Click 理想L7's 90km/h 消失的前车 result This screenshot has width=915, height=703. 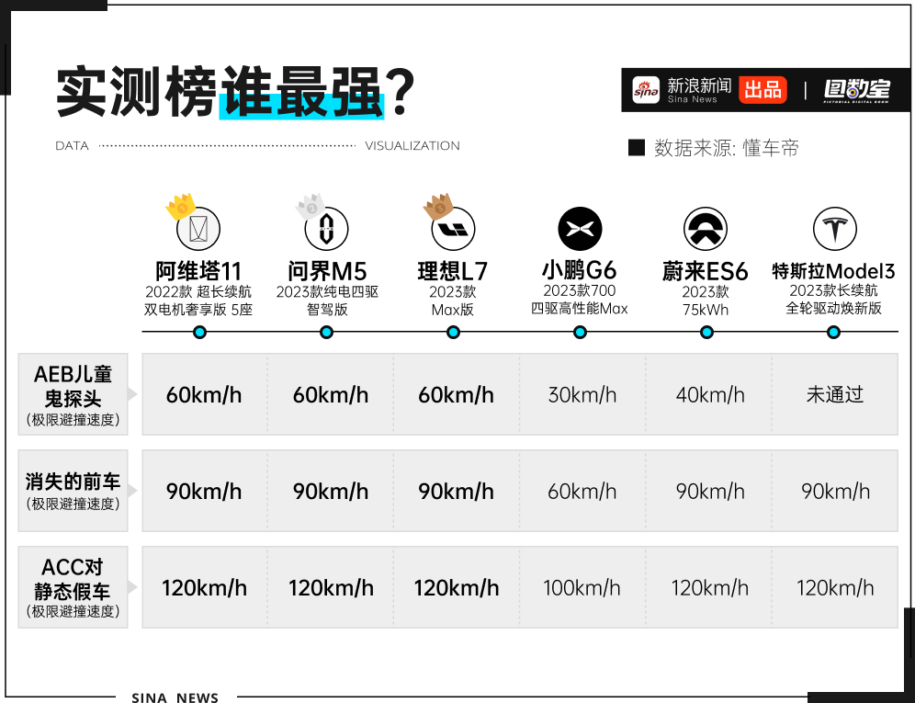pos(456,491)
